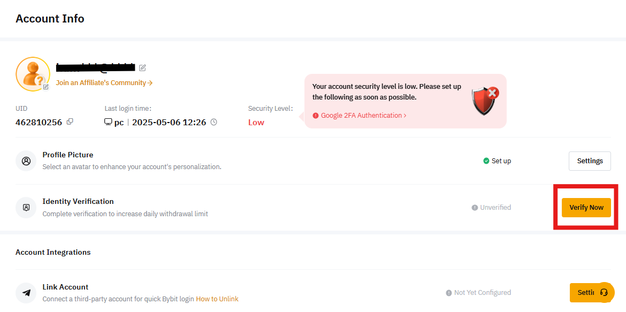This screenshot has width=626, height=312.
Task: Copy the UID with the copy icon
Action: click(70, 121)
